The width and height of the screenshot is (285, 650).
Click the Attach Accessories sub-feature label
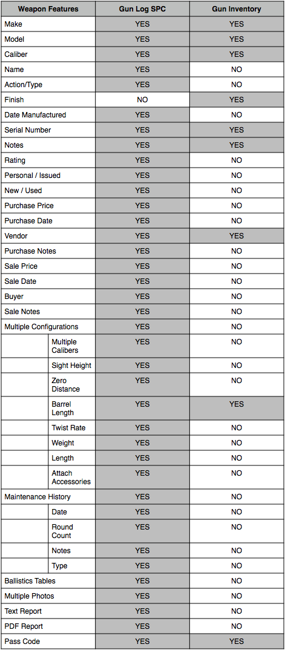(x=71, y=477)
